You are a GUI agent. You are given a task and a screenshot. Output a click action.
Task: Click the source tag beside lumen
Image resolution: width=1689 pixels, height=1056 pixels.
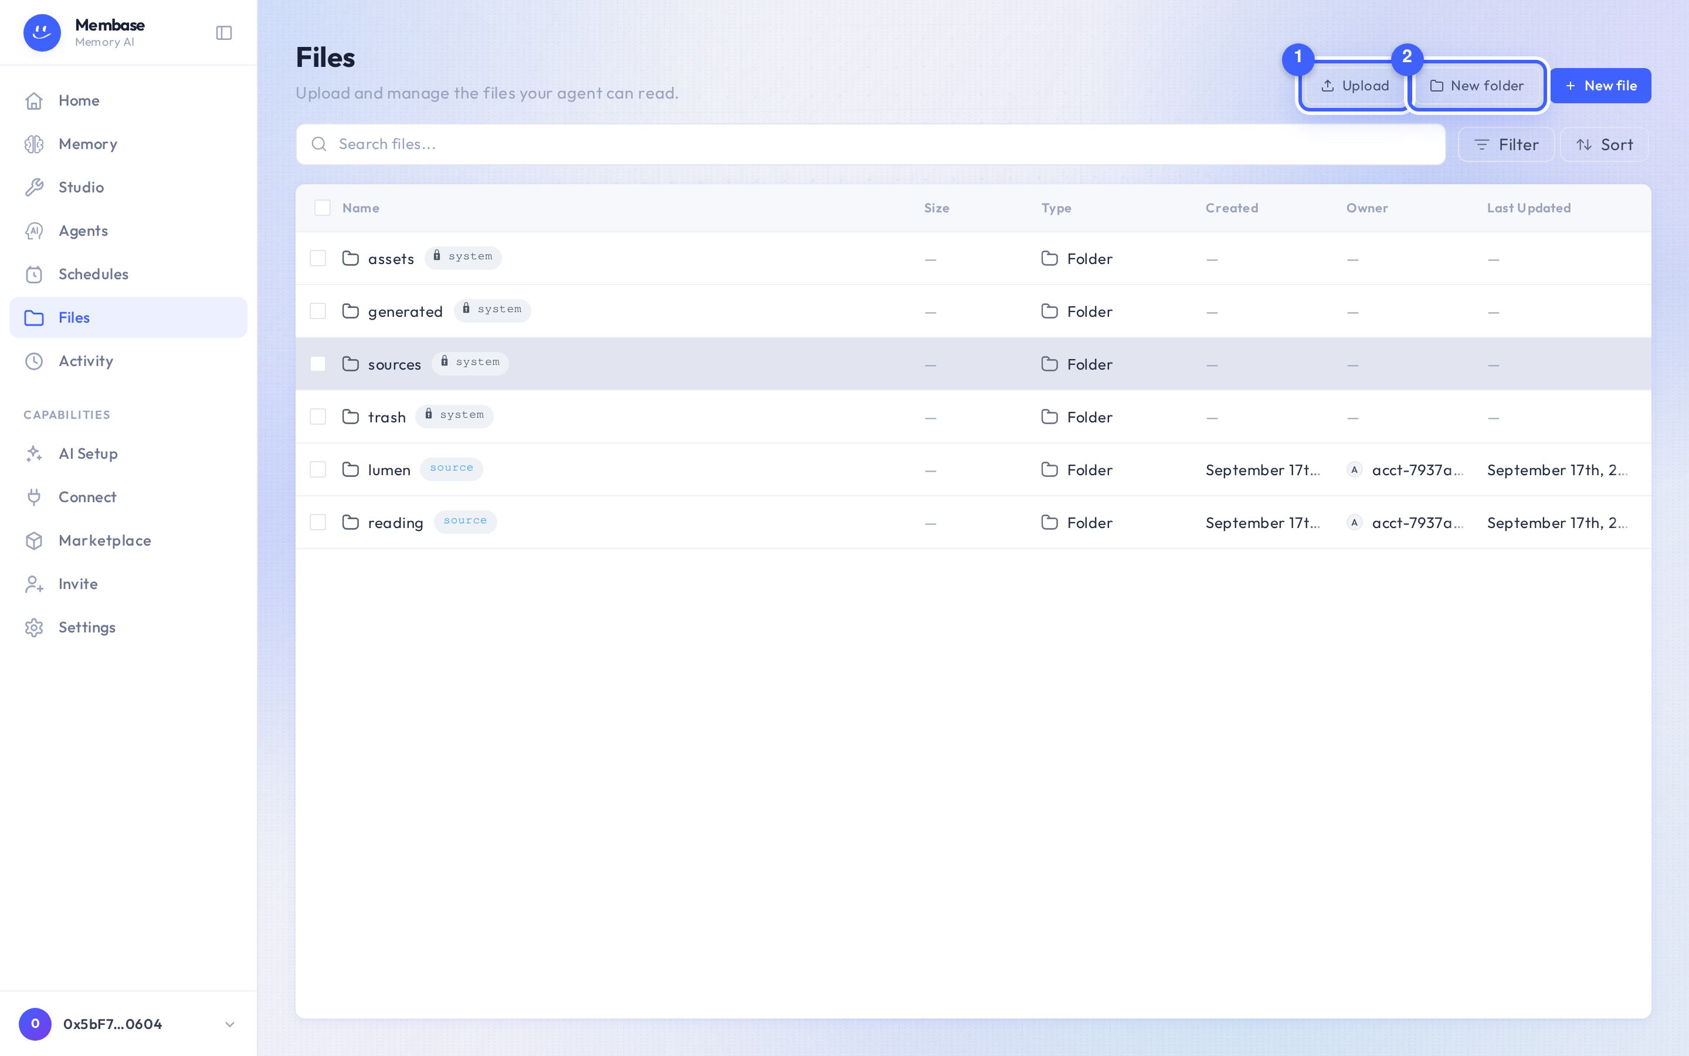(x=451, y=469)
